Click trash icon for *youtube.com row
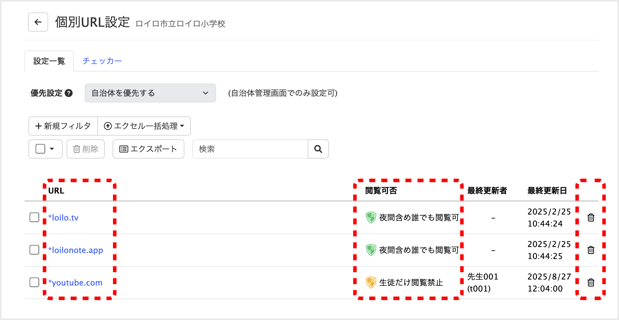Viewport: 619px width, 320px height. pyautogui.click(x=591, y=282)
